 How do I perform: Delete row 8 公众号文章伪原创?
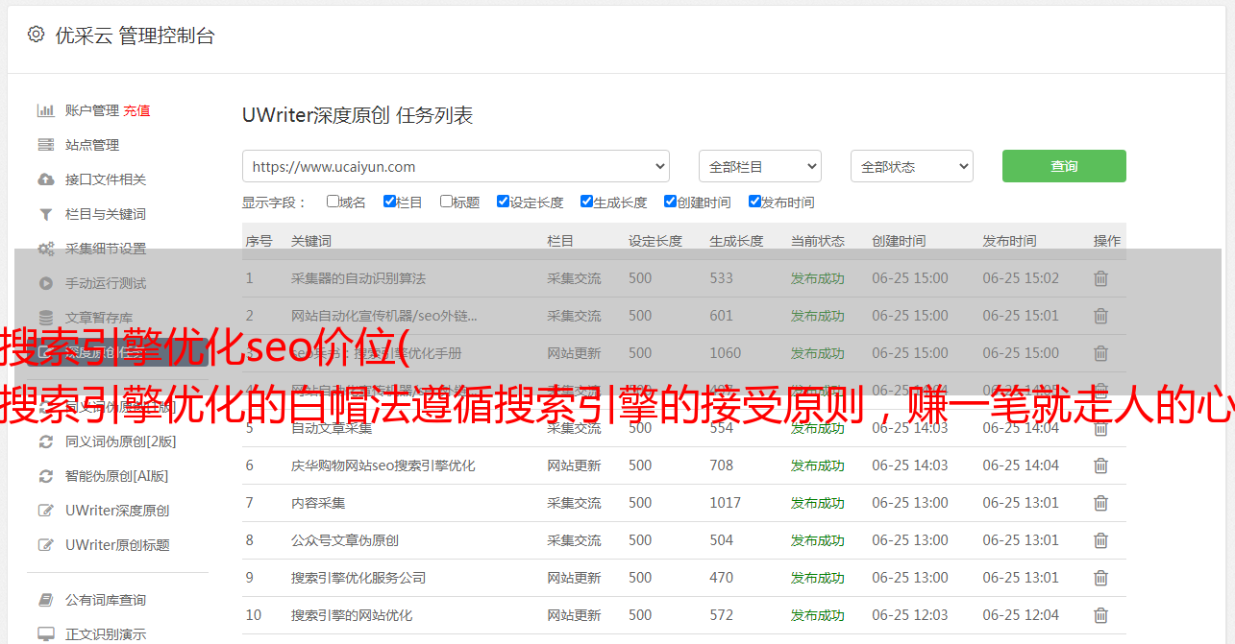coord(1101,540)
